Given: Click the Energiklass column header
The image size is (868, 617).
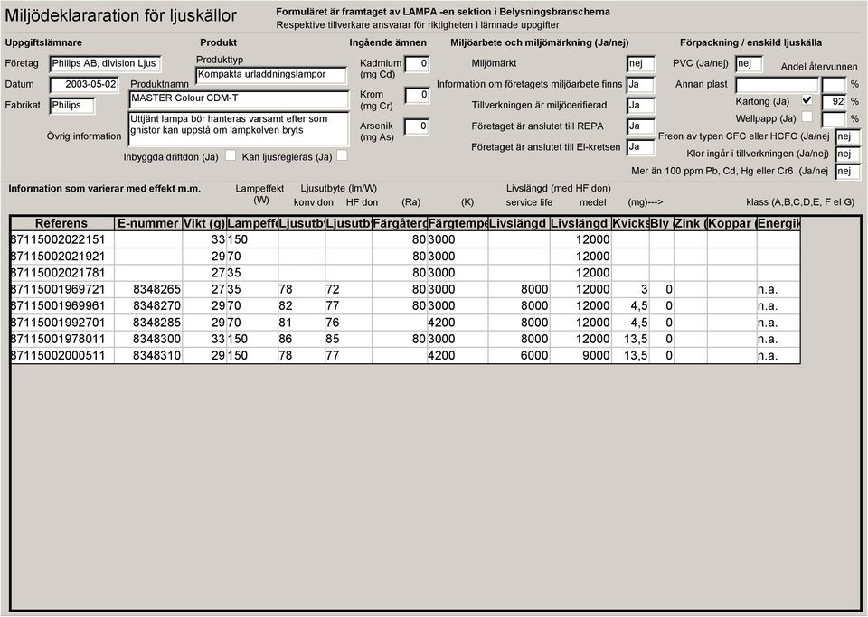Looking at the screenshot, I should tap(778, 223).
